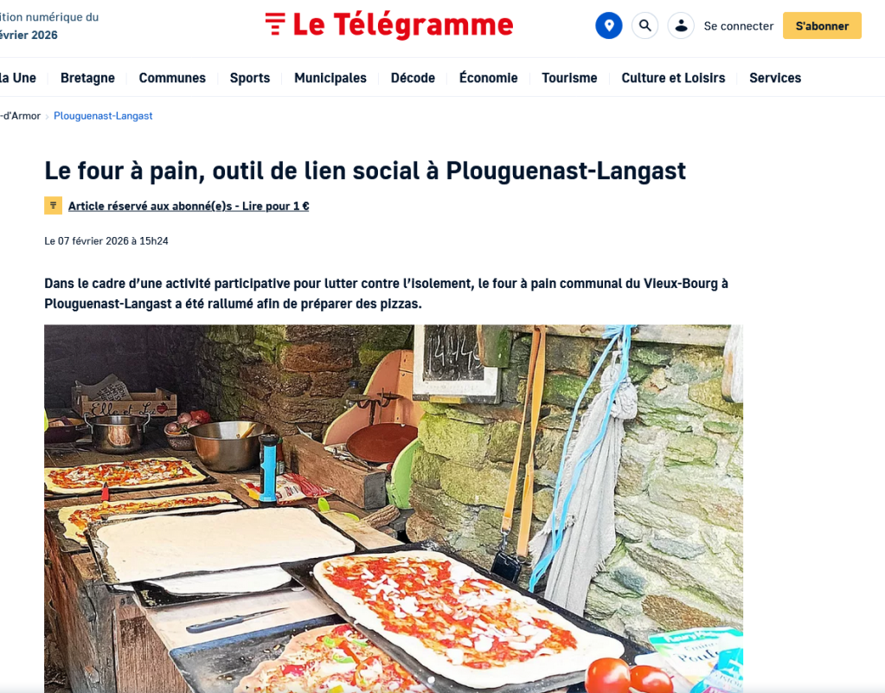Image resolution: width=885 pixels, height=693 pixels.
Task: Click the blue location pin icon
Action: (608, 25)
